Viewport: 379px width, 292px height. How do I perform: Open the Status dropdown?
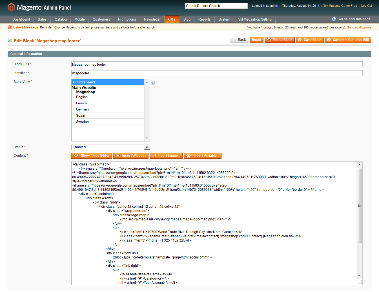coord(110,147)
